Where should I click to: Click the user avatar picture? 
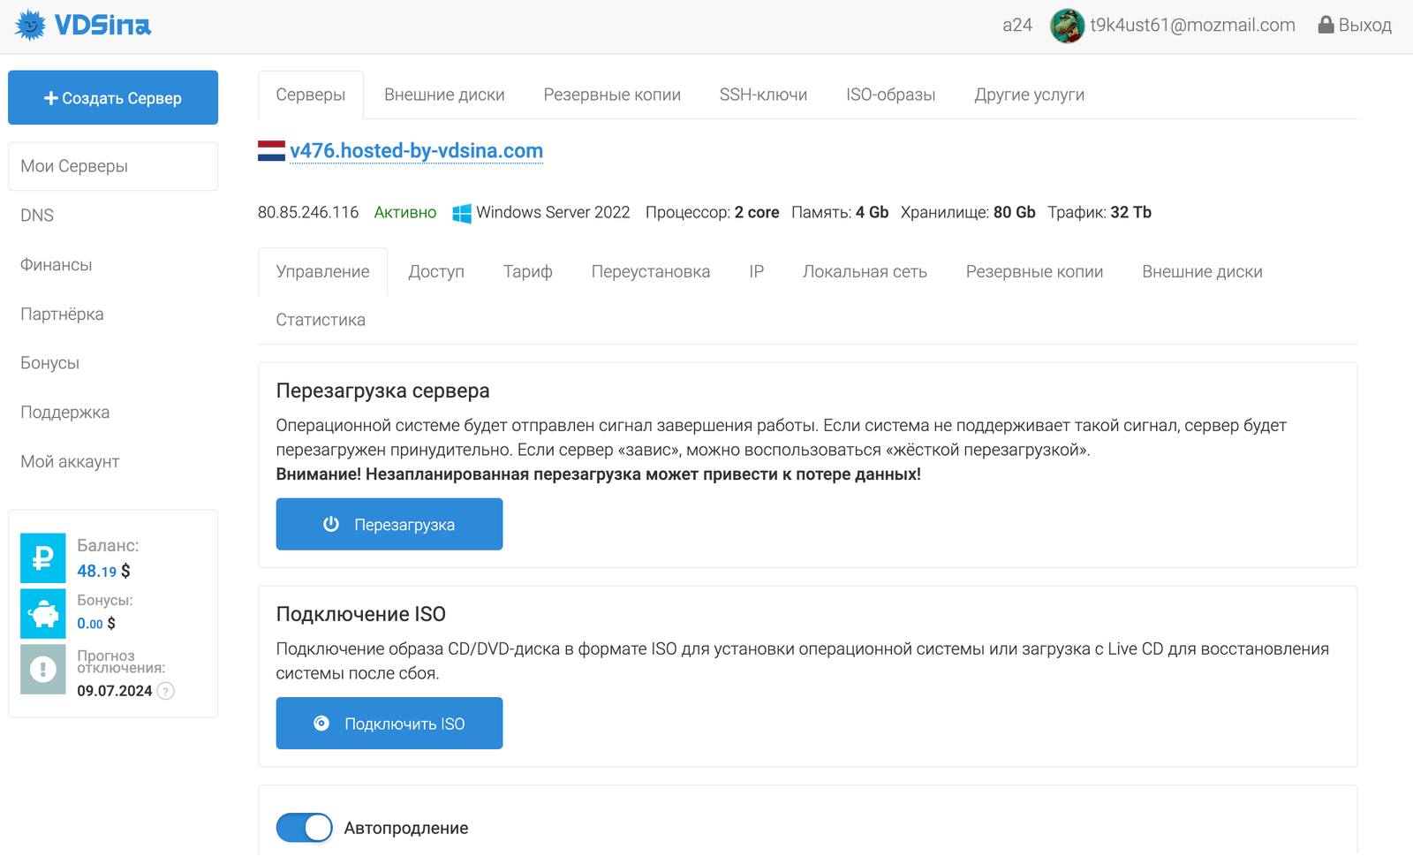point(1067,26)
